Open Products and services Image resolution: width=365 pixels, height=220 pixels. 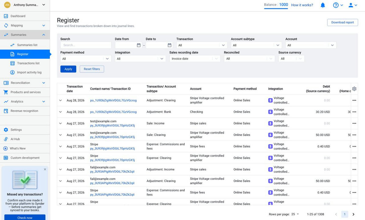(25, 92)
